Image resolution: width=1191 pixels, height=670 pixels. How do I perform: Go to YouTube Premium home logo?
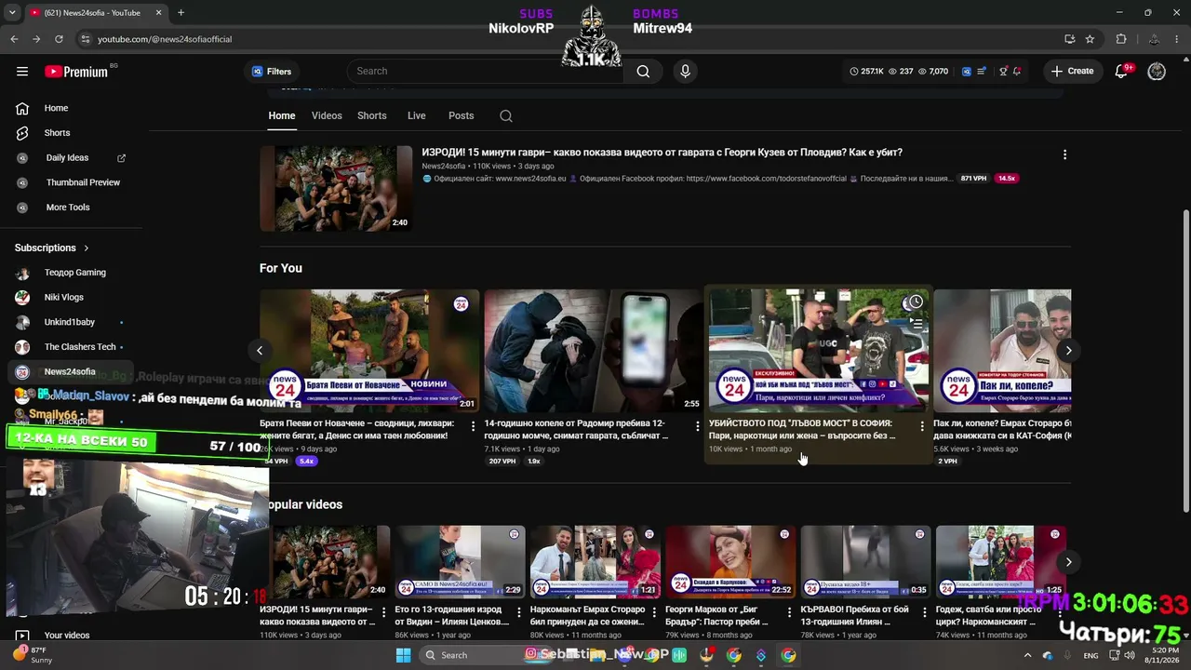[x=76, y=72]
